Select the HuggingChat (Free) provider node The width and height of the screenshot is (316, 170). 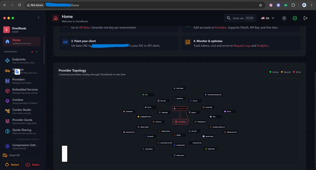click(144, 116)
